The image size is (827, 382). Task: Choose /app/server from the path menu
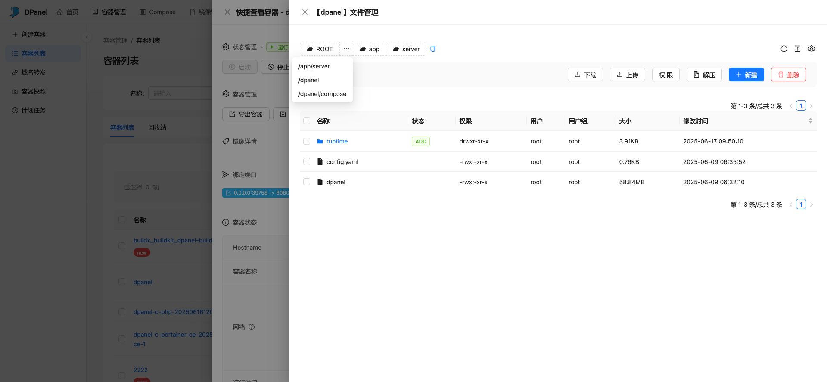coord(314,66)
